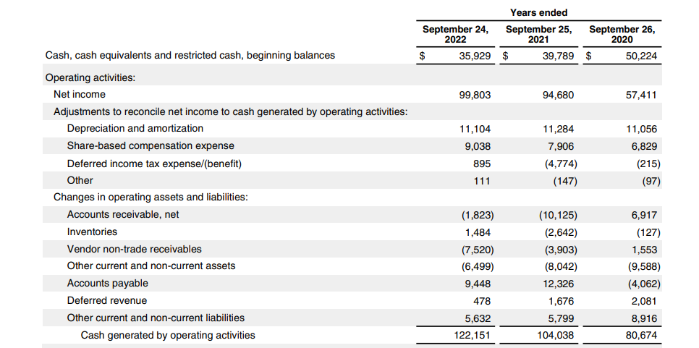Select the 'Inventories' row label
Image resolution: width=699 pixels, height=348 pixels.
[x=92, y=232]
